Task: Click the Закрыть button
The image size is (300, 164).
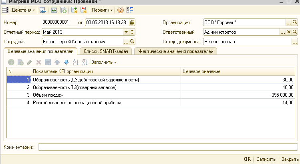Action: point(290,159)
